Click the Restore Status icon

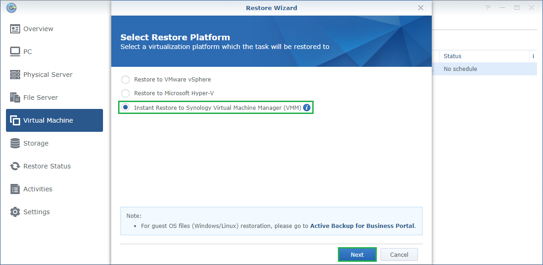[15, 166]
